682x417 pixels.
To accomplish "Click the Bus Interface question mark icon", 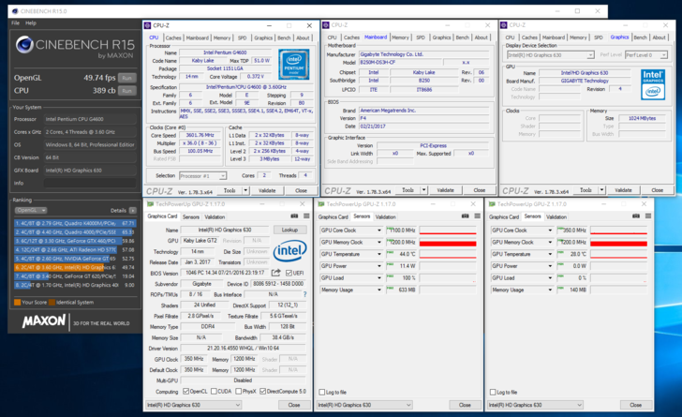I will click(x=304, y=293).
